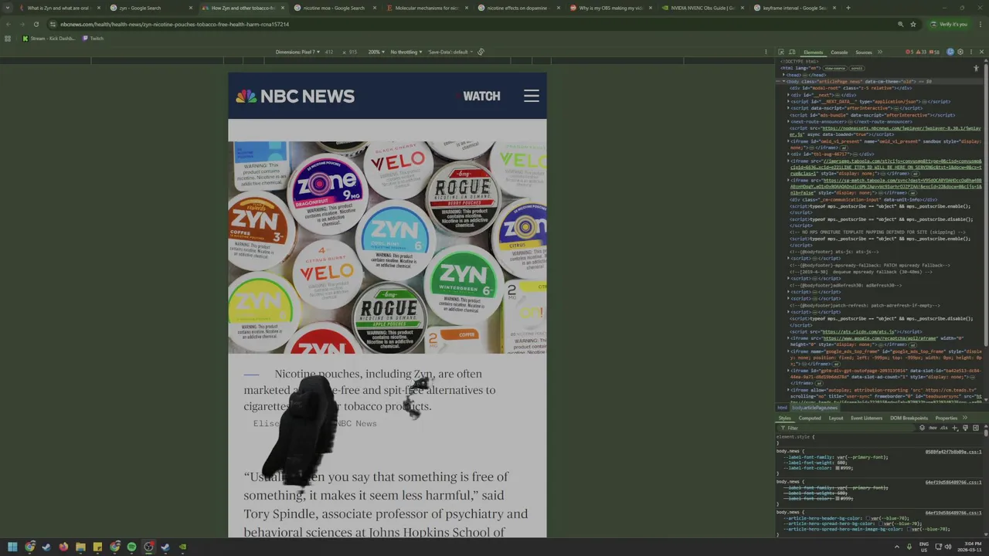This screenshot has height=556, width=989.
Task: Open the Computed styles tab
Action: pos(810,418)
